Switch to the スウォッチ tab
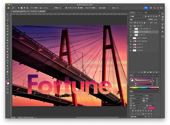Image resolution: width=170 pixels, height=125 pixels. pyautogui.click(x=138, y=75)
